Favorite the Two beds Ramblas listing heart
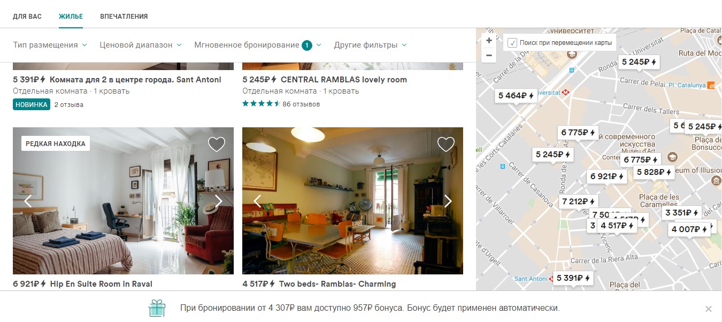The width and height of the screenshot is (722, 322). tap(446, 144)
